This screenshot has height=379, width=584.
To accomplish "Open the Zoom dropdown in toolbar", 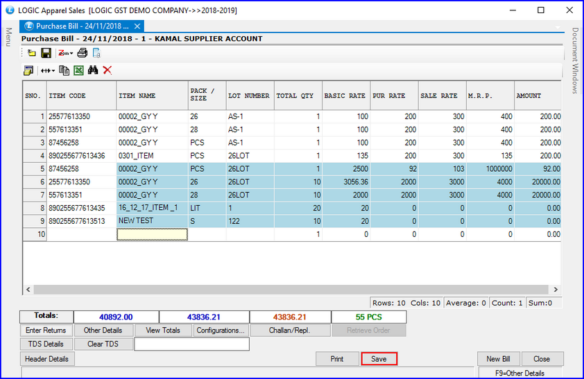I will 66,53.
